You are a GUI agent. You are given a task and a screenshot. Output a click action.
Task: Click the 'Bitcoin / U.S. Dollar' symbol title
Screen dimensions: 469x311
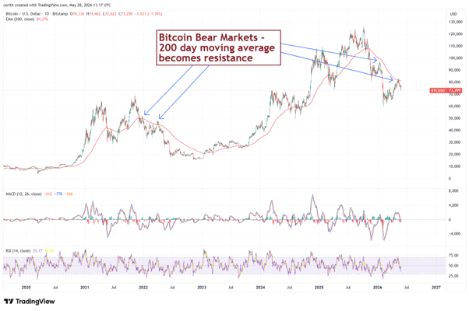tap(37, 14)
